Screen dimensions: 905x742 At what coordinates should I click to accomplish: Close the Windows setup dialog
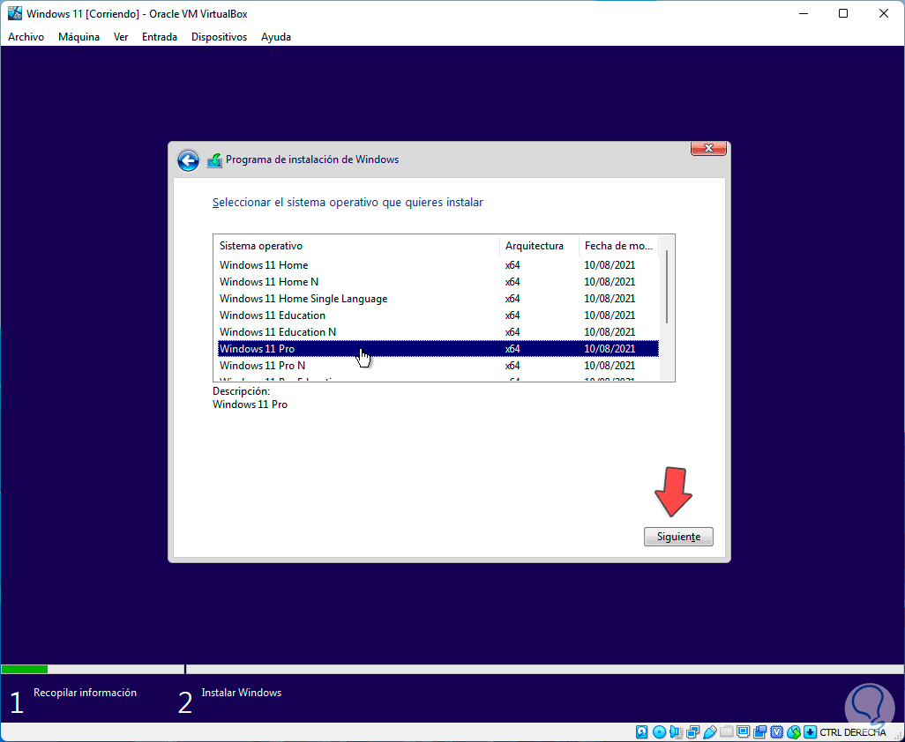(x=708, y=148)
